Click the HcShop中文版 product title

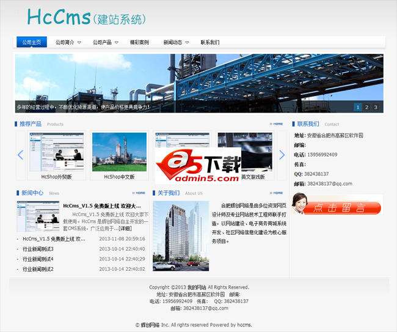(x=119, y=177)
